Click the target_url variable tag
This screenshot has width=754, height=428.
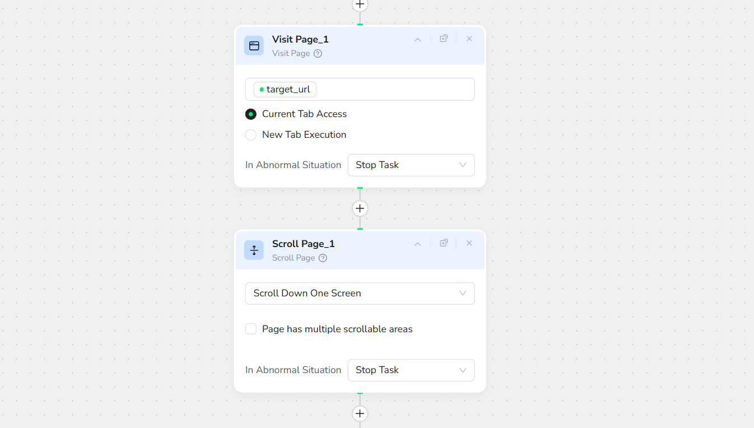[285, 90]
